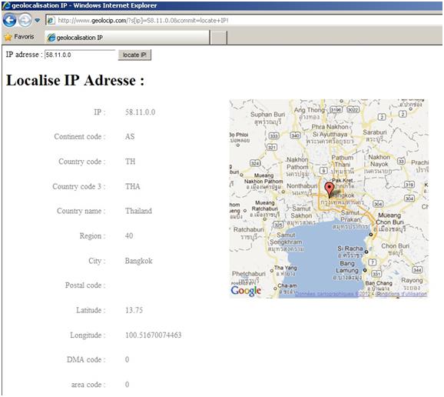The width and height of the screenshot is (444, 397).
Task: Click the Google logo on the map
Action: point(246,291)
